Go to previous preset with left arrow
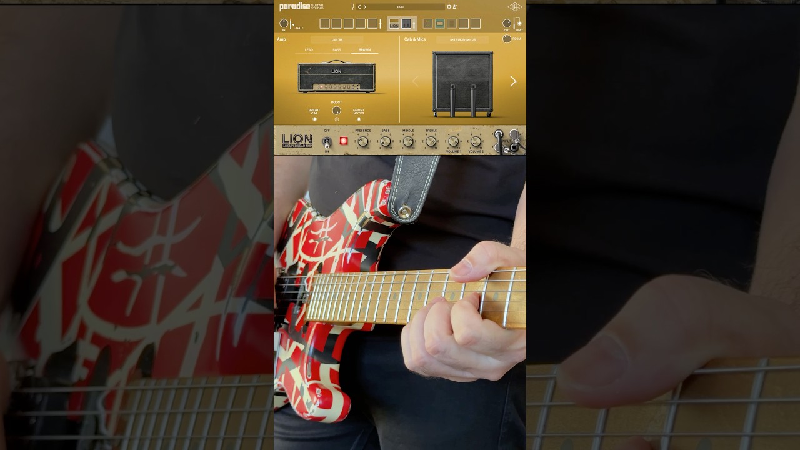This screenshot has height=450, width=800. pos(359,7)
